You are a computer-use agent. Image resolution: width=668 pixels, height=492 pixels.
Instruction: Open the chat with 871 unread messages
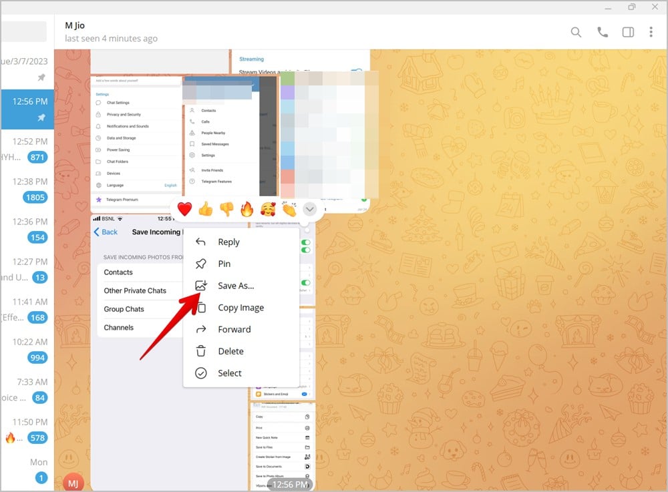coord(27,149)
